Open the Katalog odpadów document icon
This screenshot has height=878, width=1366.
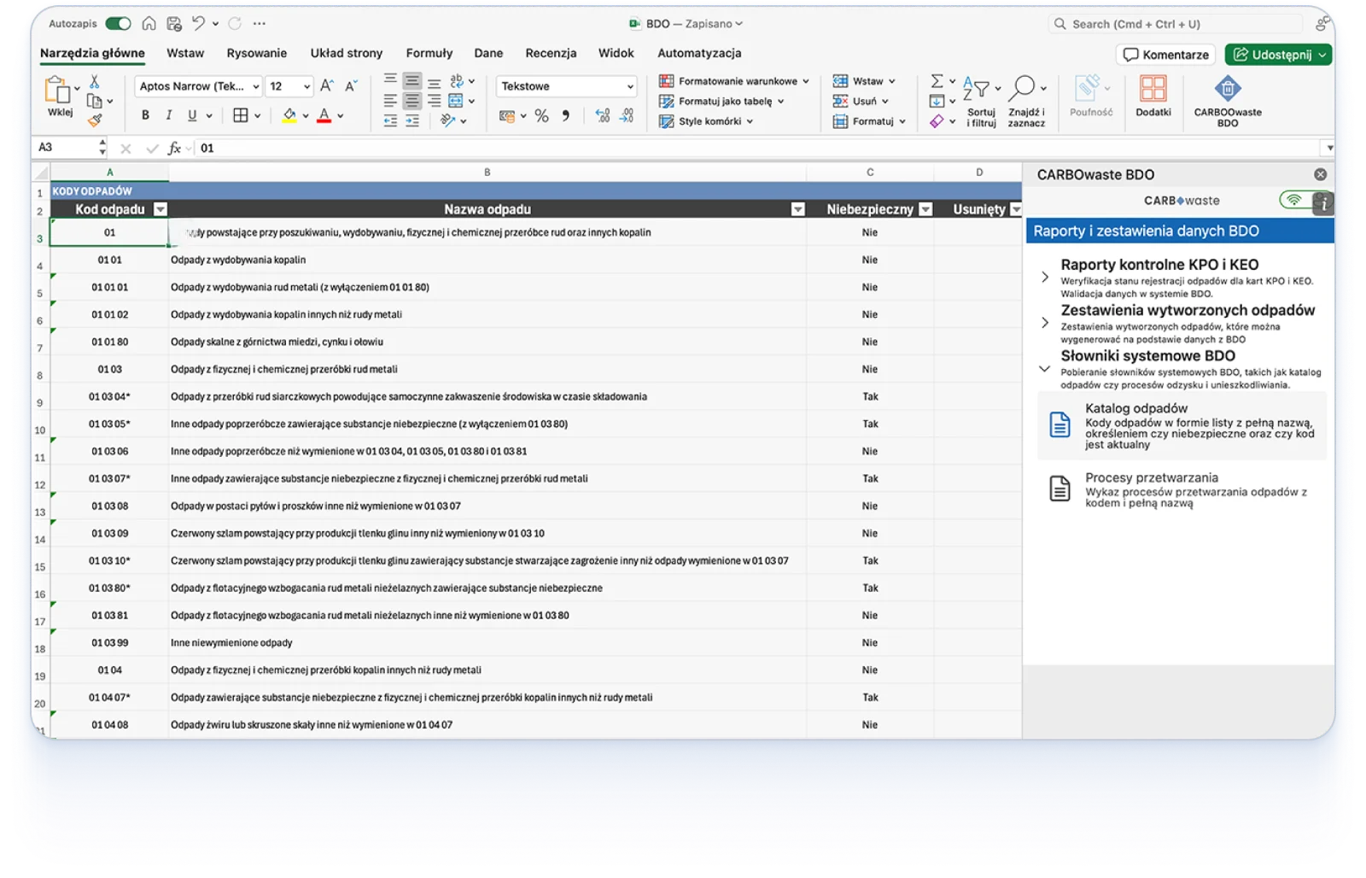(1060, 424)
